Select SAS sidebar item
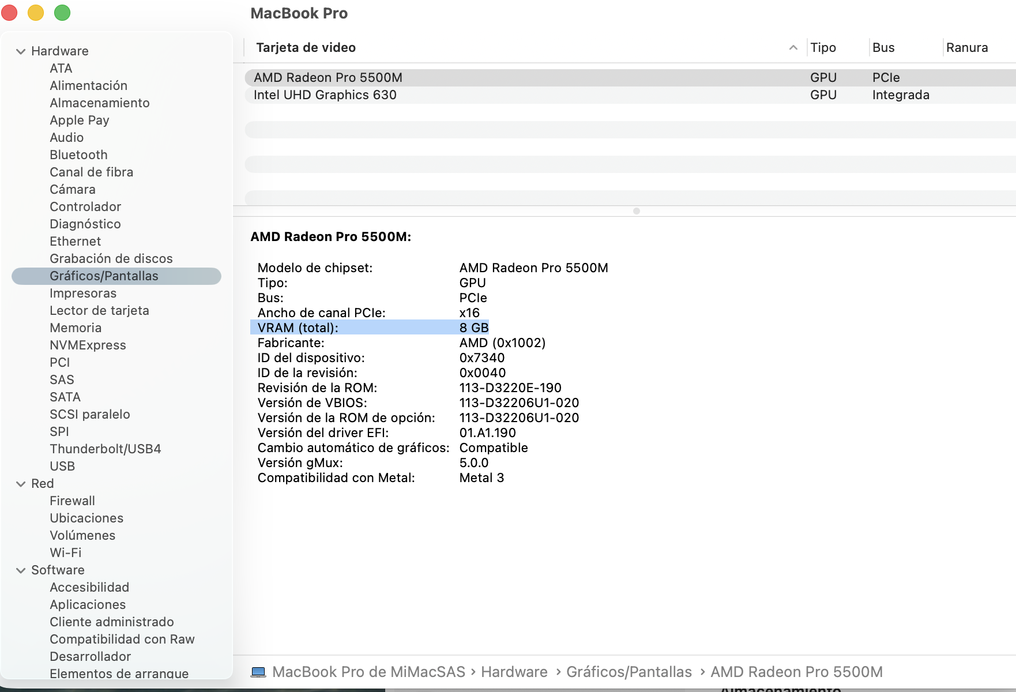Viewport: 1016px width, 692px height. coord(62,380)
